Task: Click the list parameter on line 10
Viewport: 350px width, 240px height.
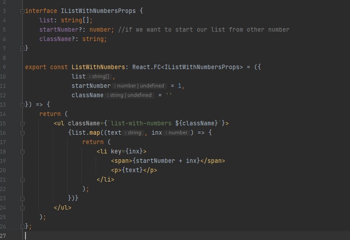Action: [79, 76]
